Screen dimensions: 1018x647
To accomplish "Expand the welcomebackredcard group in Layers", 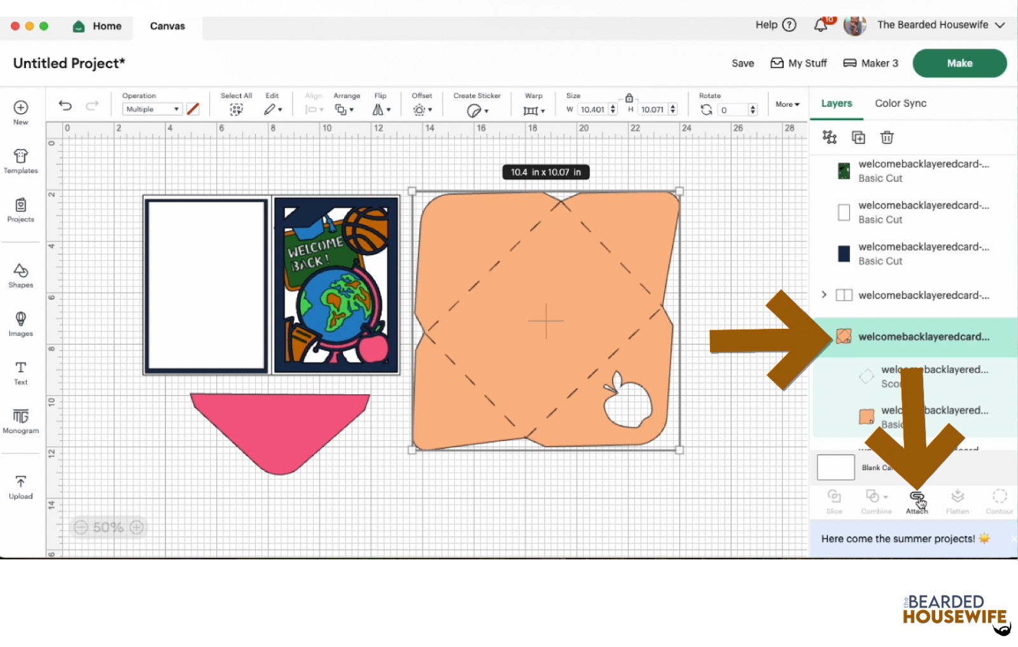I will click(x=824, y=295).
